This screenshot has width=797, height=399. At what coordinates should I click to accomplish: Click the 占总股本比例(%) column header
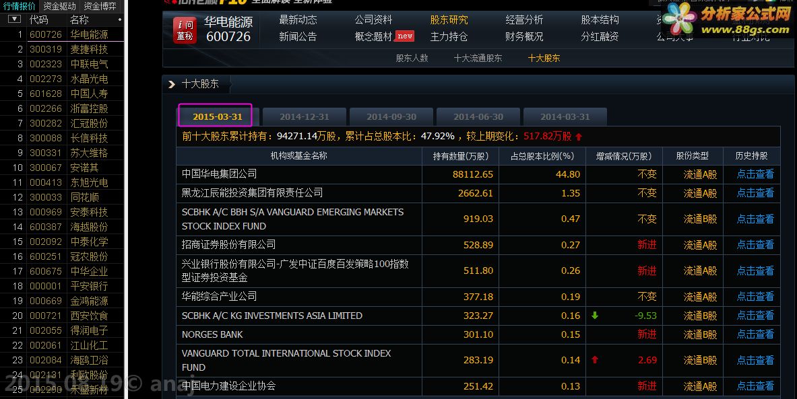click(542, 156)
